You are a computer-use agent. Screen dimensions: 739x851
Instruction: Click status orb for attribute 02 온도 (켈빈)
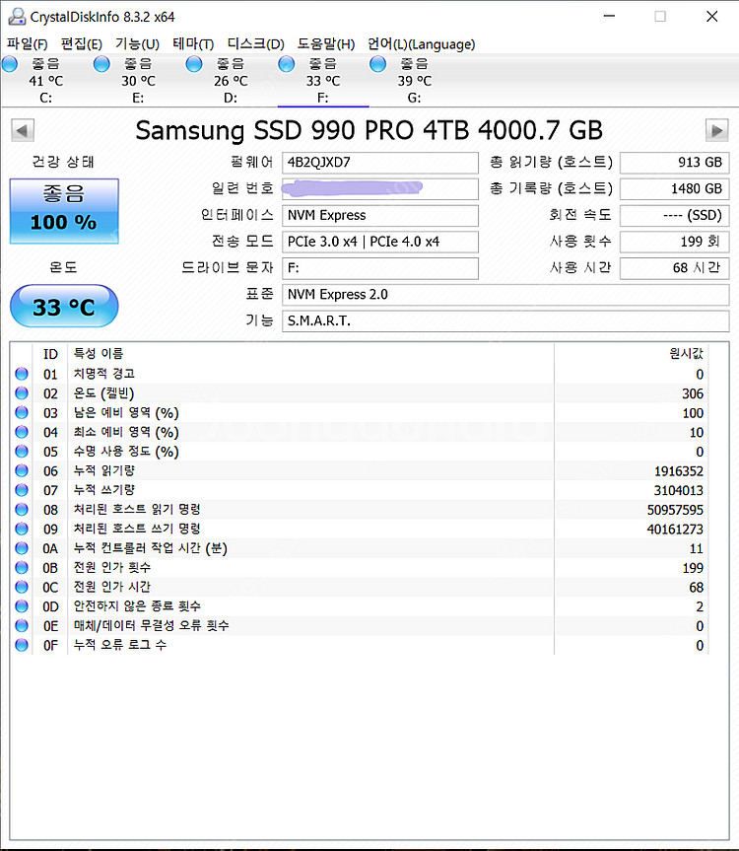pyautogui.click(x=22, y=392)
